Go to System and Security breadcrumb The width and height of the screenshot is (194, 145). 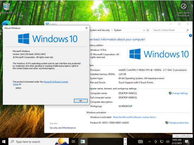point(100,30)
